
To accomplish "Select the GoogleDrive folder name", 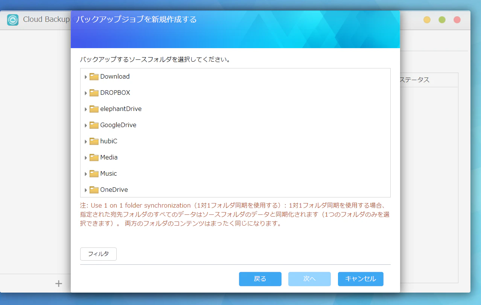I will [118, 125].
